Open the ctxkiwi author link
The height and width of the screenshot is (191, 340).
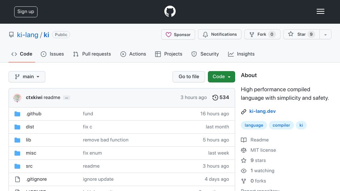34,98
